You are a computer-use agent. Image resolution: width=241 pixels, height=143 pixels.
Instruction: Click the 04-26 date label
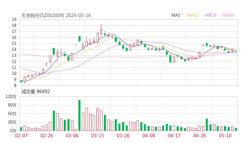(x=200, y=136)
